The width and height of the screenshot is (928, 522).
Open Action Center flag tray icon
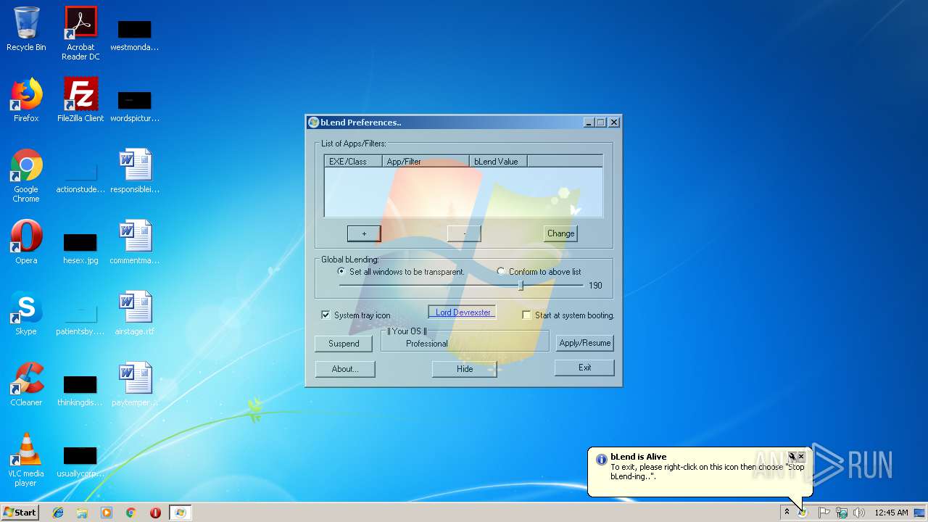coord(824,513)
